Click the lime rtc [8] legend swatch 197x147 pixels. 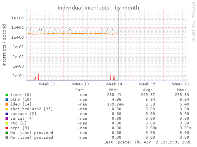click(x=7, y=123)
